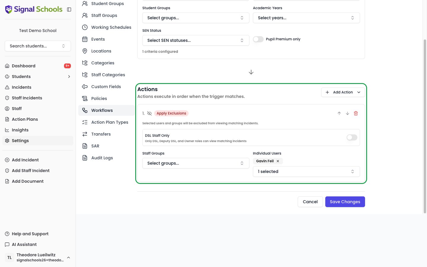This screenshot has width=427, height=267.
Task: Click the Cancel button
Action: click(x=310, y=202)
